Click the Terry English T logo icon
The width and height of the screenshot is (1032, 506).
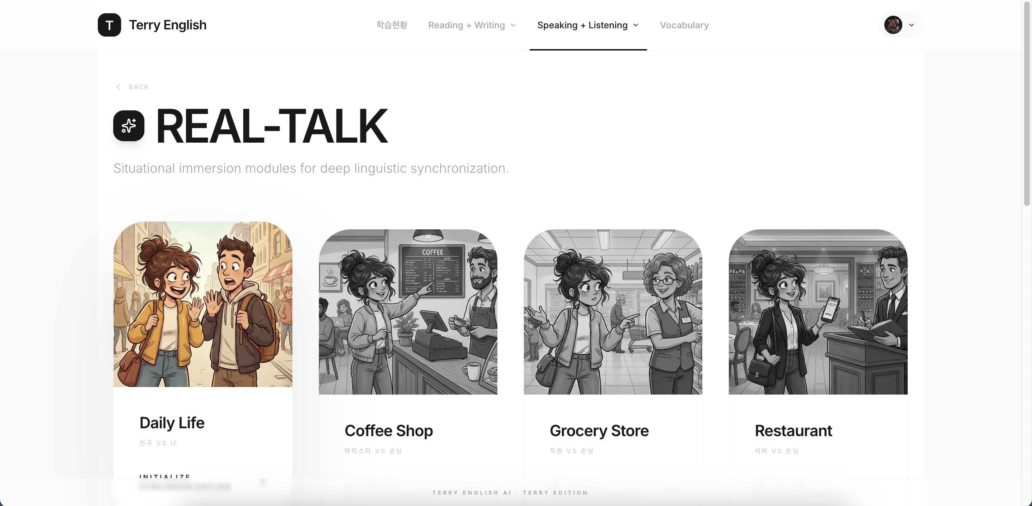pos(109,25)
